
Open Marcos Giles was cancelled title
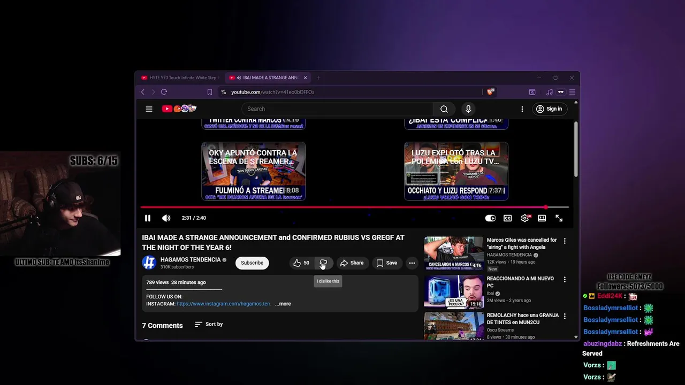(x=522, y=244)
